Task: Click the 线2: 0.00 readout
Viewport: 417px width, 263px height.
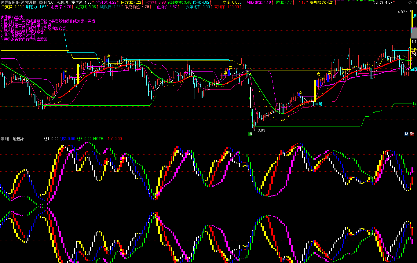Action: (x=68, y=138)
